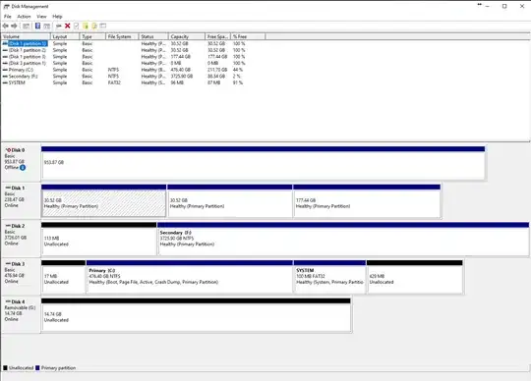
Task: Select the Disk 0 label panel
Action: click(x=21, y=163)
